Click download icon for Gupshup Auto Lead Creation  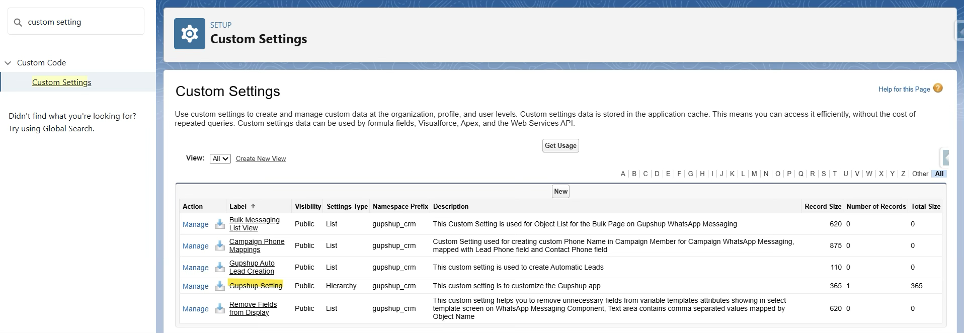(219, 267)
